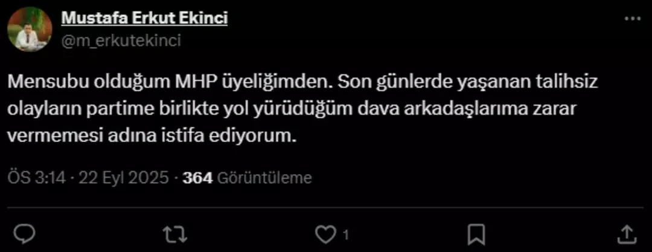The height and width of the screenshot is (252, 652).
Task: Click the like count number 1
Action: (x=345, y=234)
